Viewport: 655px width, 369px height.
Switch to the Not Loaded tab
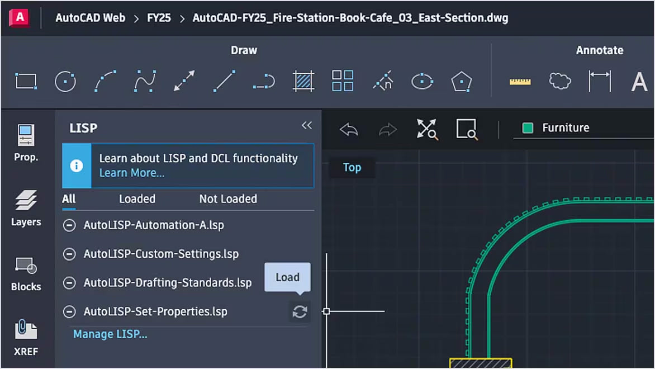tap(228, 199)
